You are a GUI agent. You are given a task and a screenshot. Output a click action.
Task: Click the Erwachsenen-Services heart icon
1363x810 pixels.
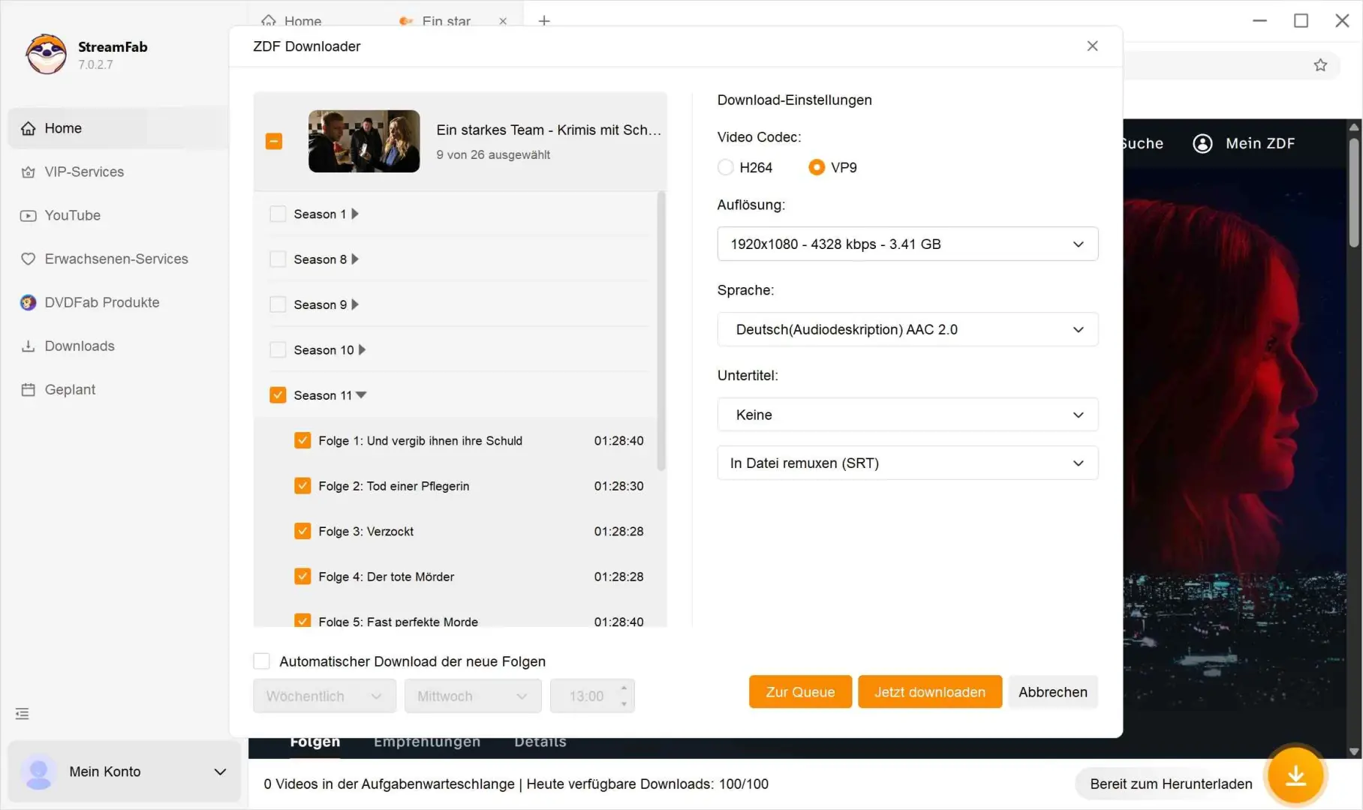pos(28,259)
